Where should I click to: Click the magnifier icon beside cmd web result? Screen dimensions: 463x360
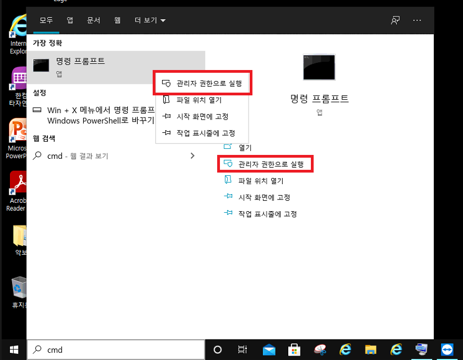[37, 155]
